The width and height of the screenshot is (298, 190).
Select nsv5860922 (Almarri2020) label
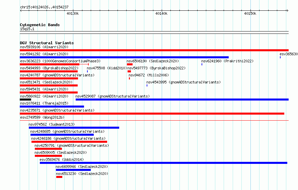pos(44,96)
